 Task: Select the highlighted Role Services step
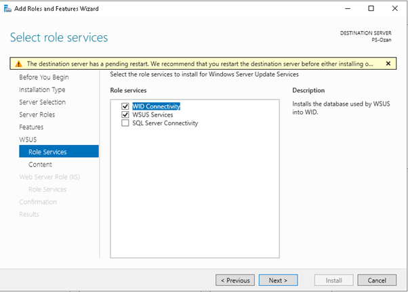47,152
